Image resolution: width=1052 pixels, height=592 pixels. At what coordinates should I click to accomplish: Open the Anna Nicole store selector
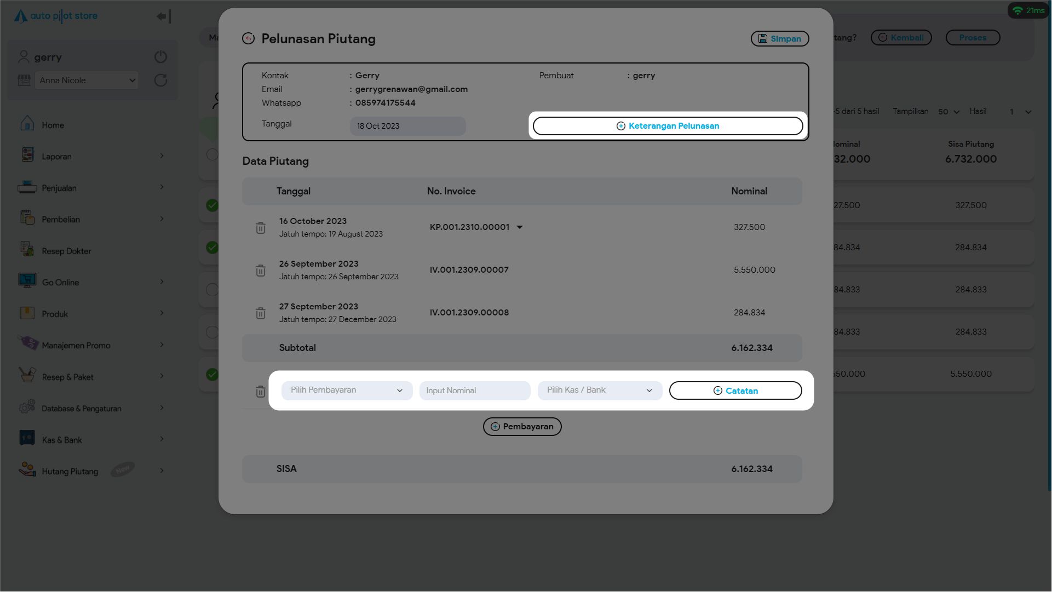pos(87,81)
